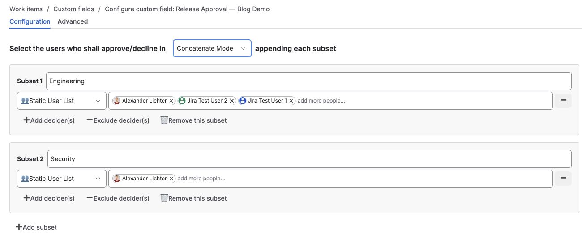Open the Work items breadcrumb link
Screen dimensions: 582x235
point(26,9)
